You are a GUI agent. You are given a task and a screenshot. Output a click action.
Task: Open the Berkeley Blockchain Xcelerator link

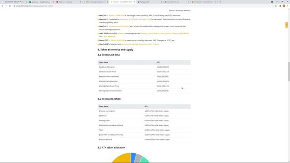pos(140,44)
